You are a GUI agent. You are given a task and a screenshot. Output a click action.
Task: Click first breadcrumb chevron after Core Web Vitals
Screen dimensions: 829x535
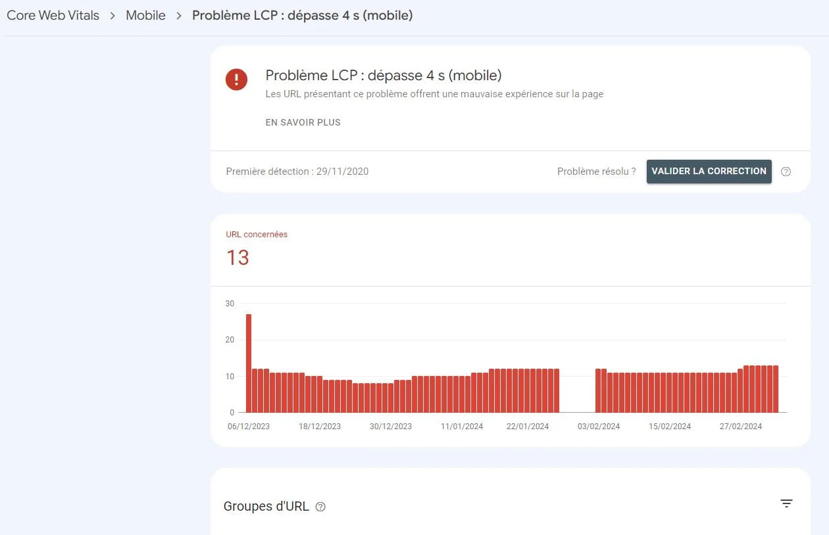pyautogui.click(x=113, y=16)
